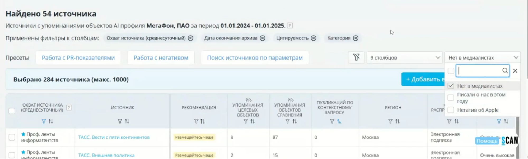The width and height of the screenshot is (528, 159).
Task: Sort the last column under the dropdown
Action: [x=506, y=121]
